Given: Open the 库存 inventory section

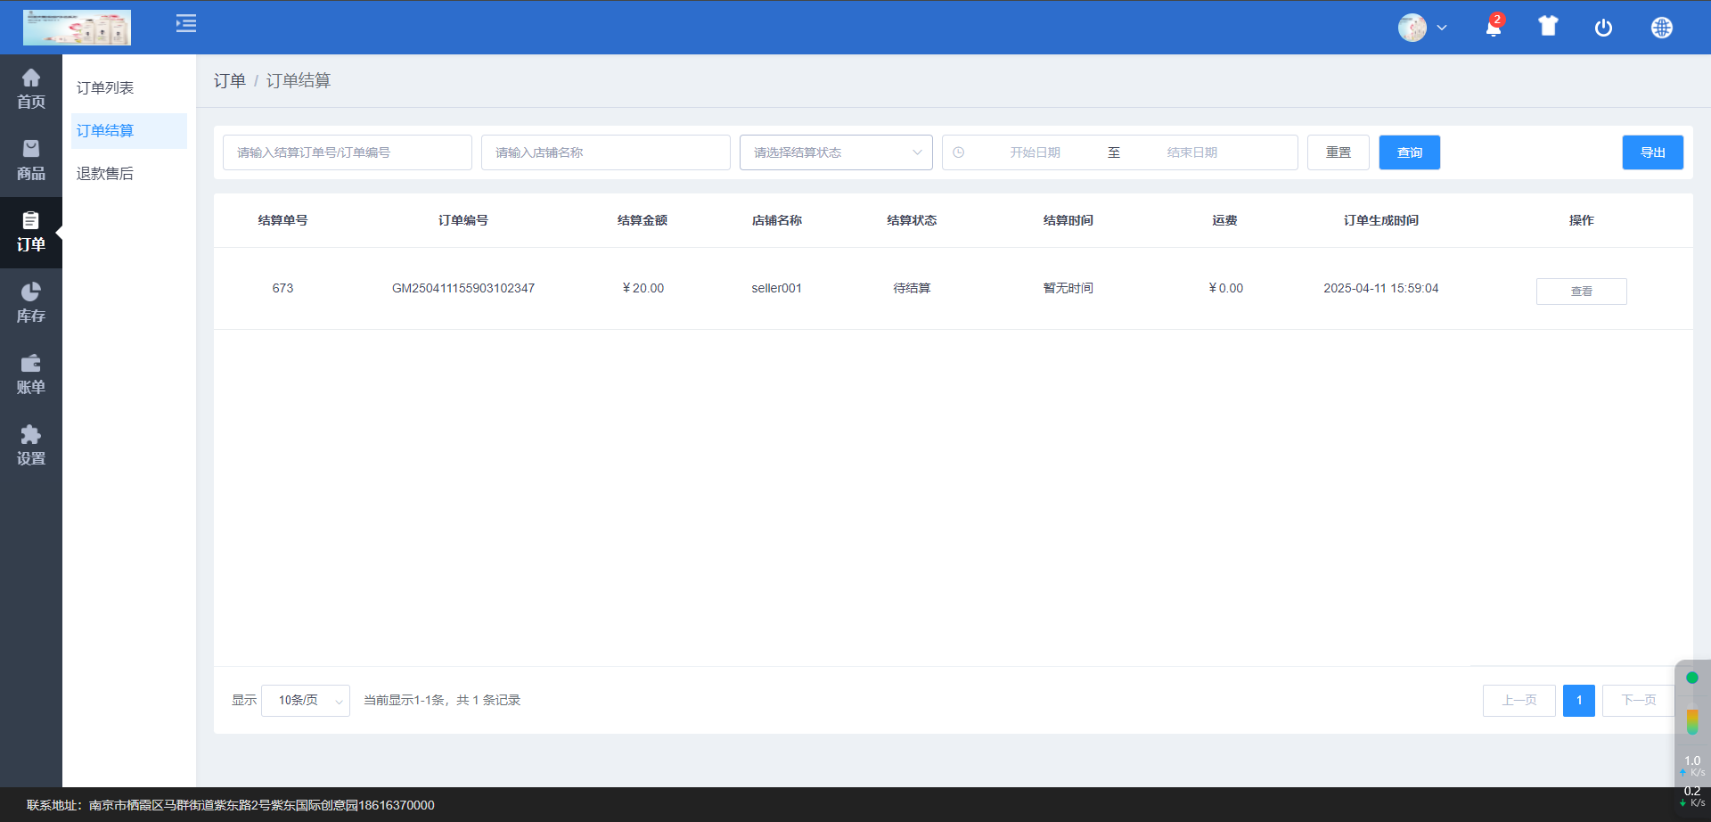Looking at the screenshot, I should point(31,303).
